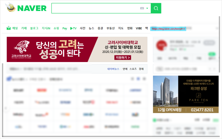Open 책 books service
This screenshot has width=222, height=139.
[x=146, y=28]
